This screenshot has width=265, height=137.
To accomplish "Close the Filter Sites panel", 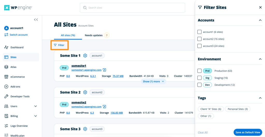I will pyautogui.click(x=260, y=7).
